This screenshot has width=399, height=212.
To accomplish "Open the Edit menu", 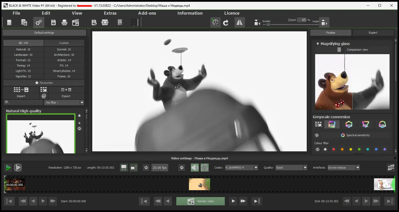I will (46, 13).
